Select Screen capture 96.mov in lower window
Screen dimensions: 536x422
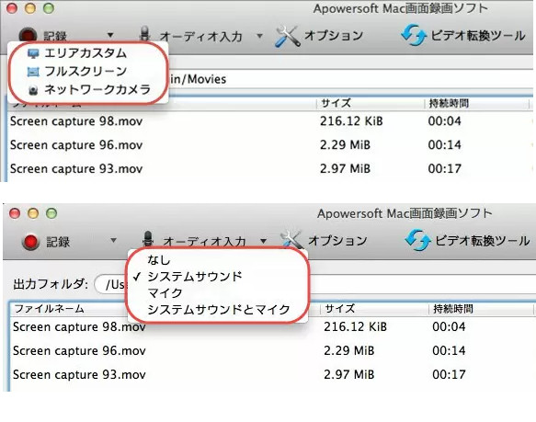pos(79,351)
